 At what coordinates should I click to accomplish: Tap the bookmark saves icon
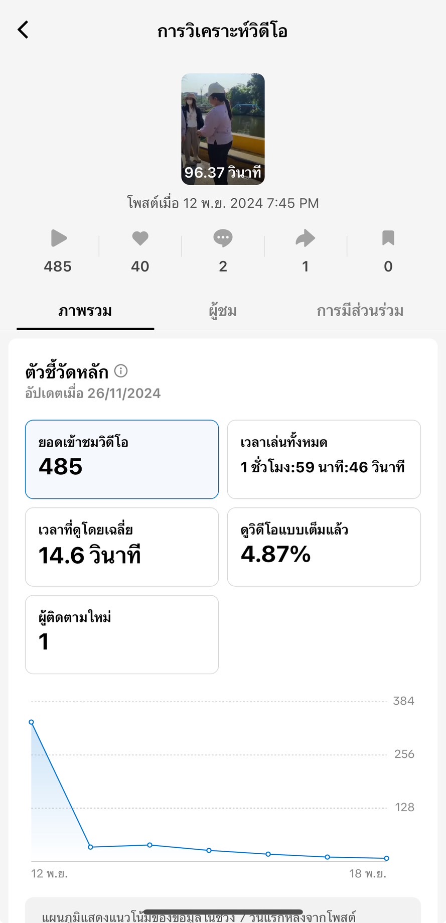[x=388, y=238]
